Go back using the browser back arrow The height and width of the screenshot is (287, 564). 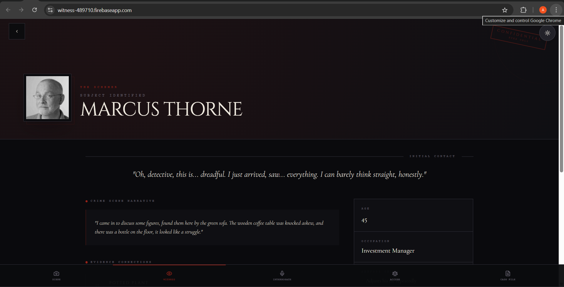pyautogui.click(x=8, y=10)
